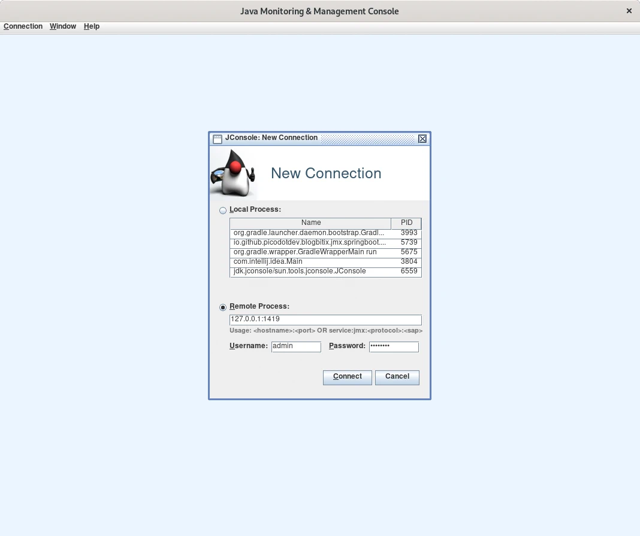Open the Help menu
The width and height of the screenshot is (640, 536).
92,26
